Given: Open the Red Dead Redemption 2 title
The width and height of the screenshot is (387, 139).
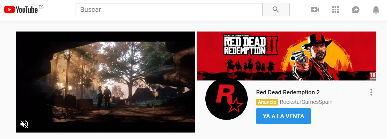Looking at the screenshot, I should click(288, 92).
